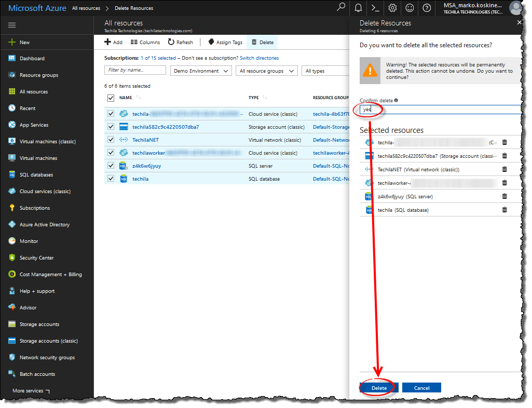Image resolution: width=532 pixels, height=408 pixels.
Task: Sort by the TYPE column arrows
Action: coord(265,98)
